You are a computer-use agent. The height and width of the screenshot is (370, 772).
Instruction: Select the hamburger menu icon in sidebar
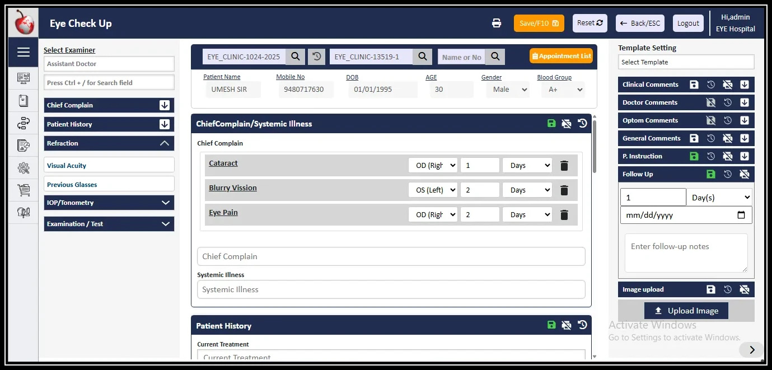coord(23,52)
